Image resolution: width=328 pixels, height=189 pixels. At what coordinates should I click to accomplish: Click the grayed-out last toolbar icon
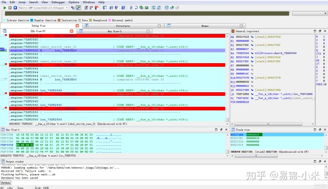[177, 8]
